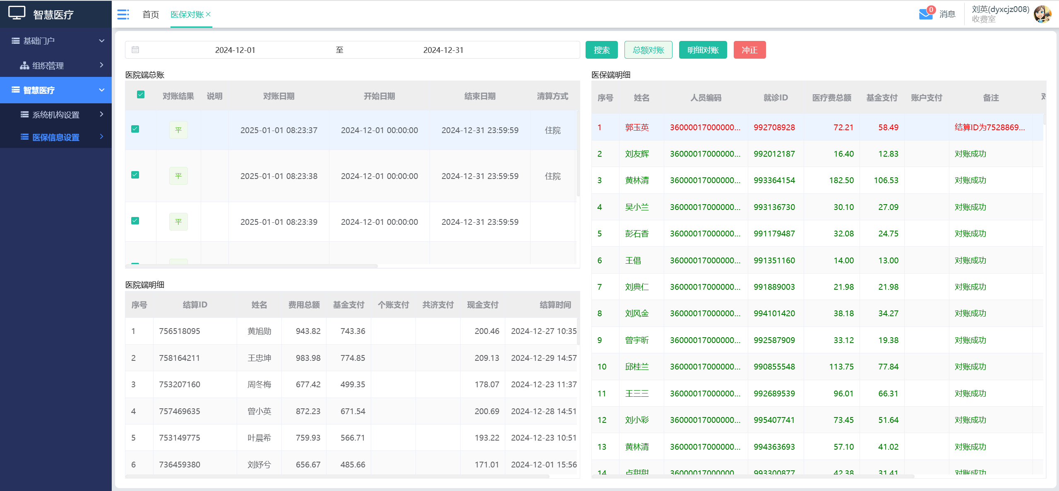Click the user avatar picture
Viewport: 1059px width, 491px height.
pyautogui.click(x=1042, y=14)
